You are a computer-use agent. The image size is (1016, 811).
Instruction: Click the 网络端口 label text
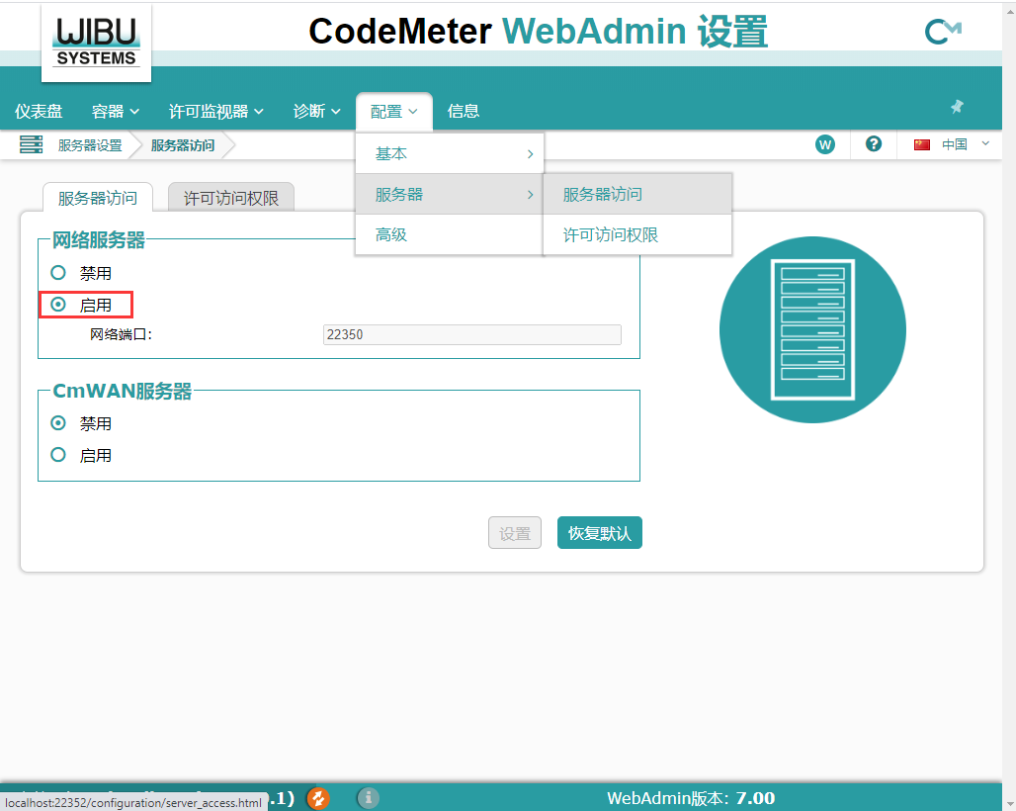[121, 334]
